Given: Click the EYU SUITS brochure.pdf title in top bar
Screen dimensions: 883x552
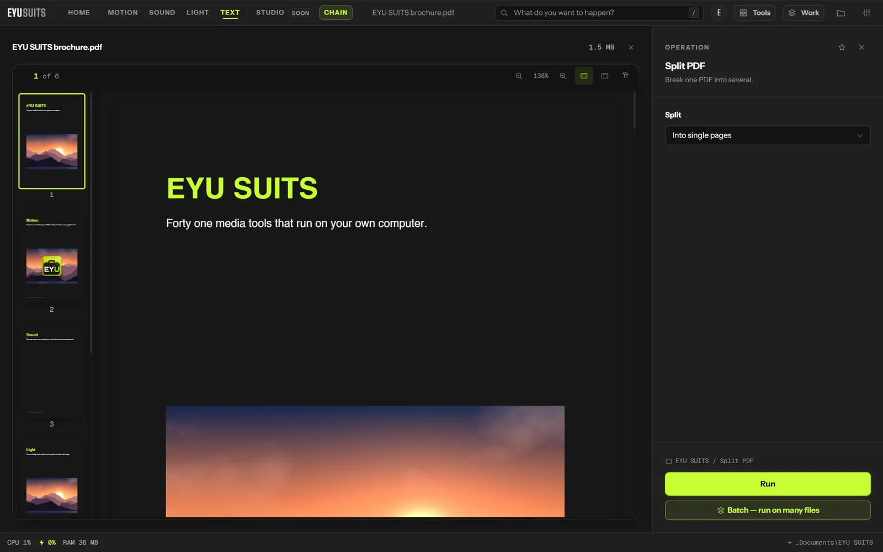Looking at the screenshot, I should pyautogui.click(x=413, y=13).
